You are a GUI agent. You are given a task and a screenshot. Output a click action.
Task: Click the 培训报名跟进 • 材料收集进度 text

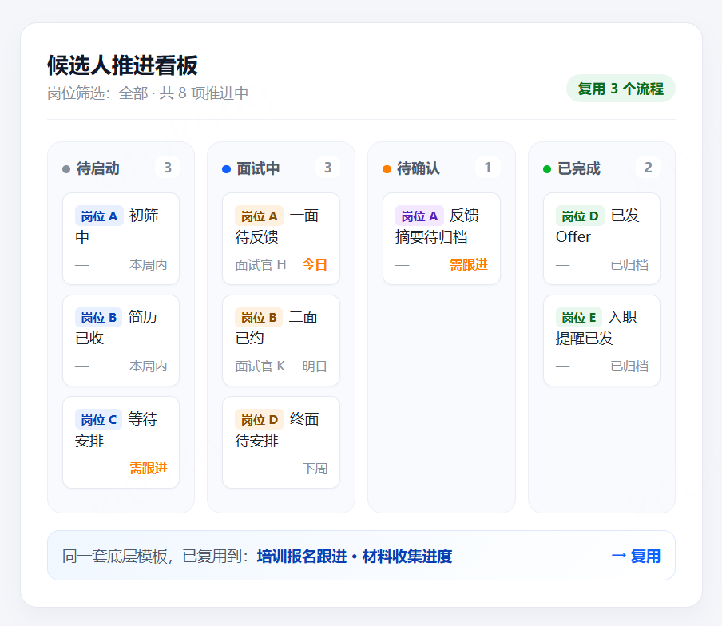355,556
